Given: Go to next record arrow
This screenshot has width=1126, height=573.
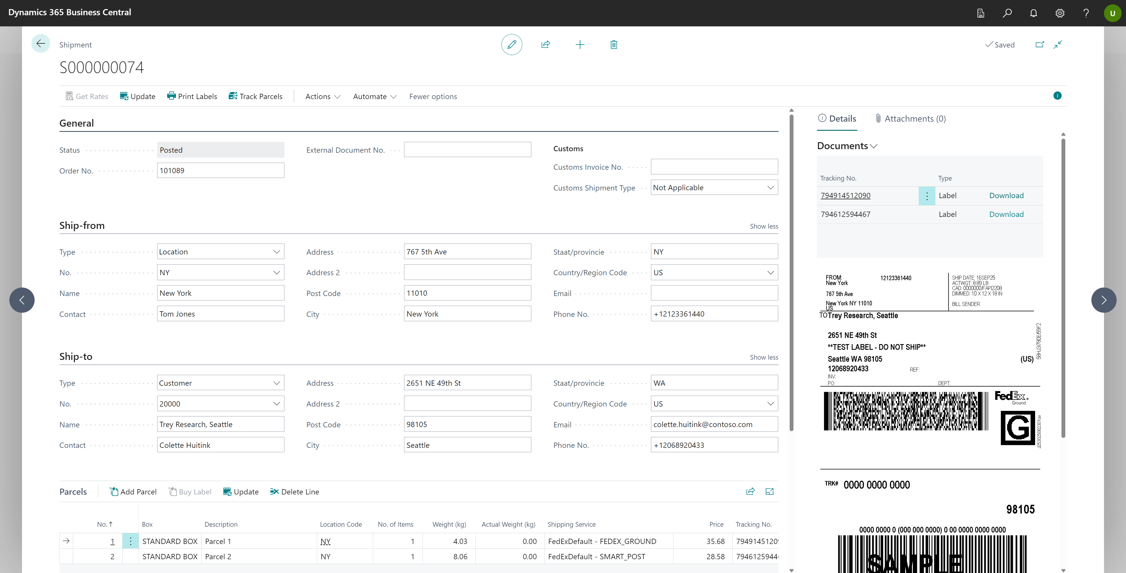Looking at the screenshot, I should 1104,300.
